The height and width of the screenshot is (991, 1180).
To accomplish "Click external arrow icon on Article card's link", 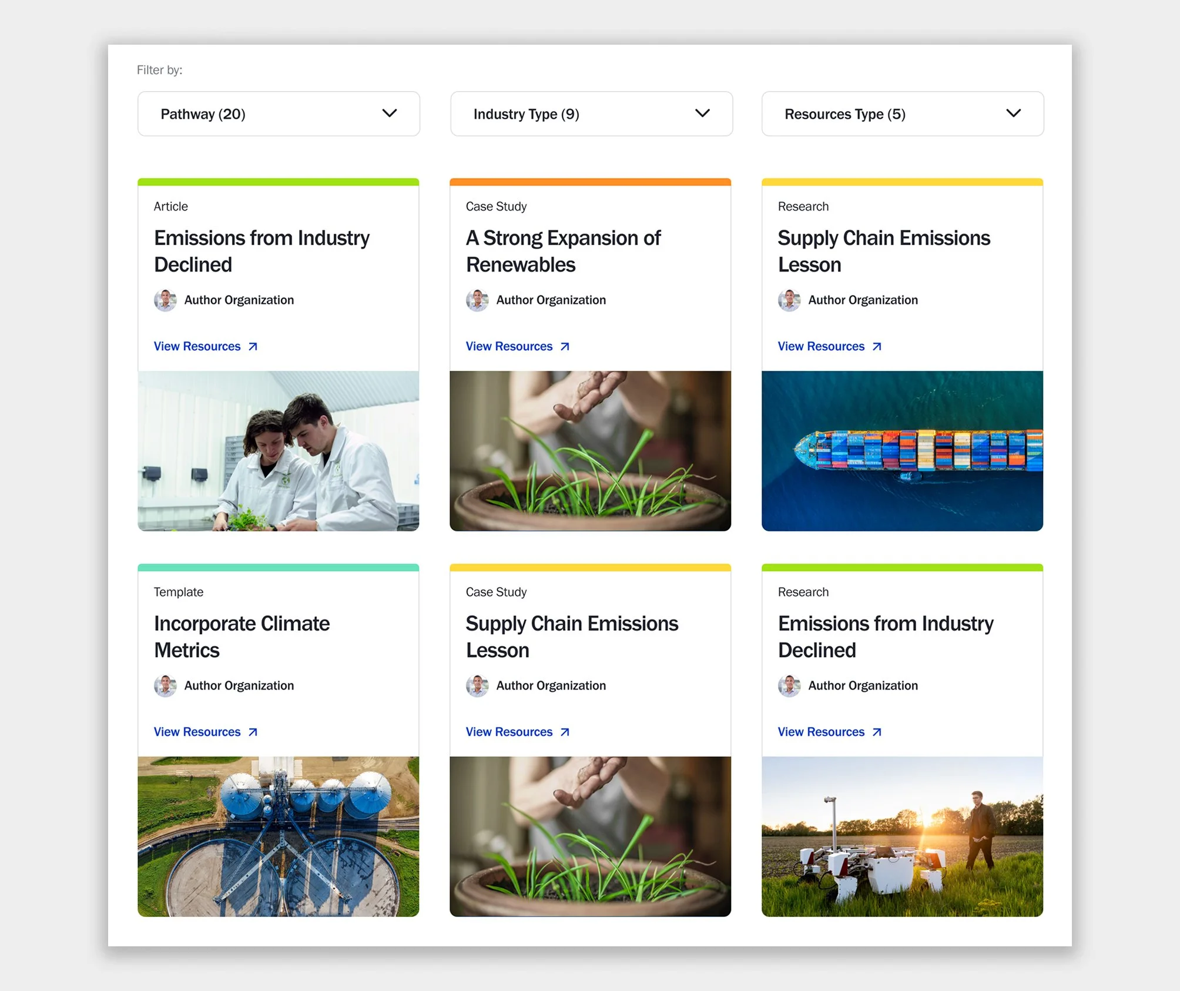I will point(253,347).
